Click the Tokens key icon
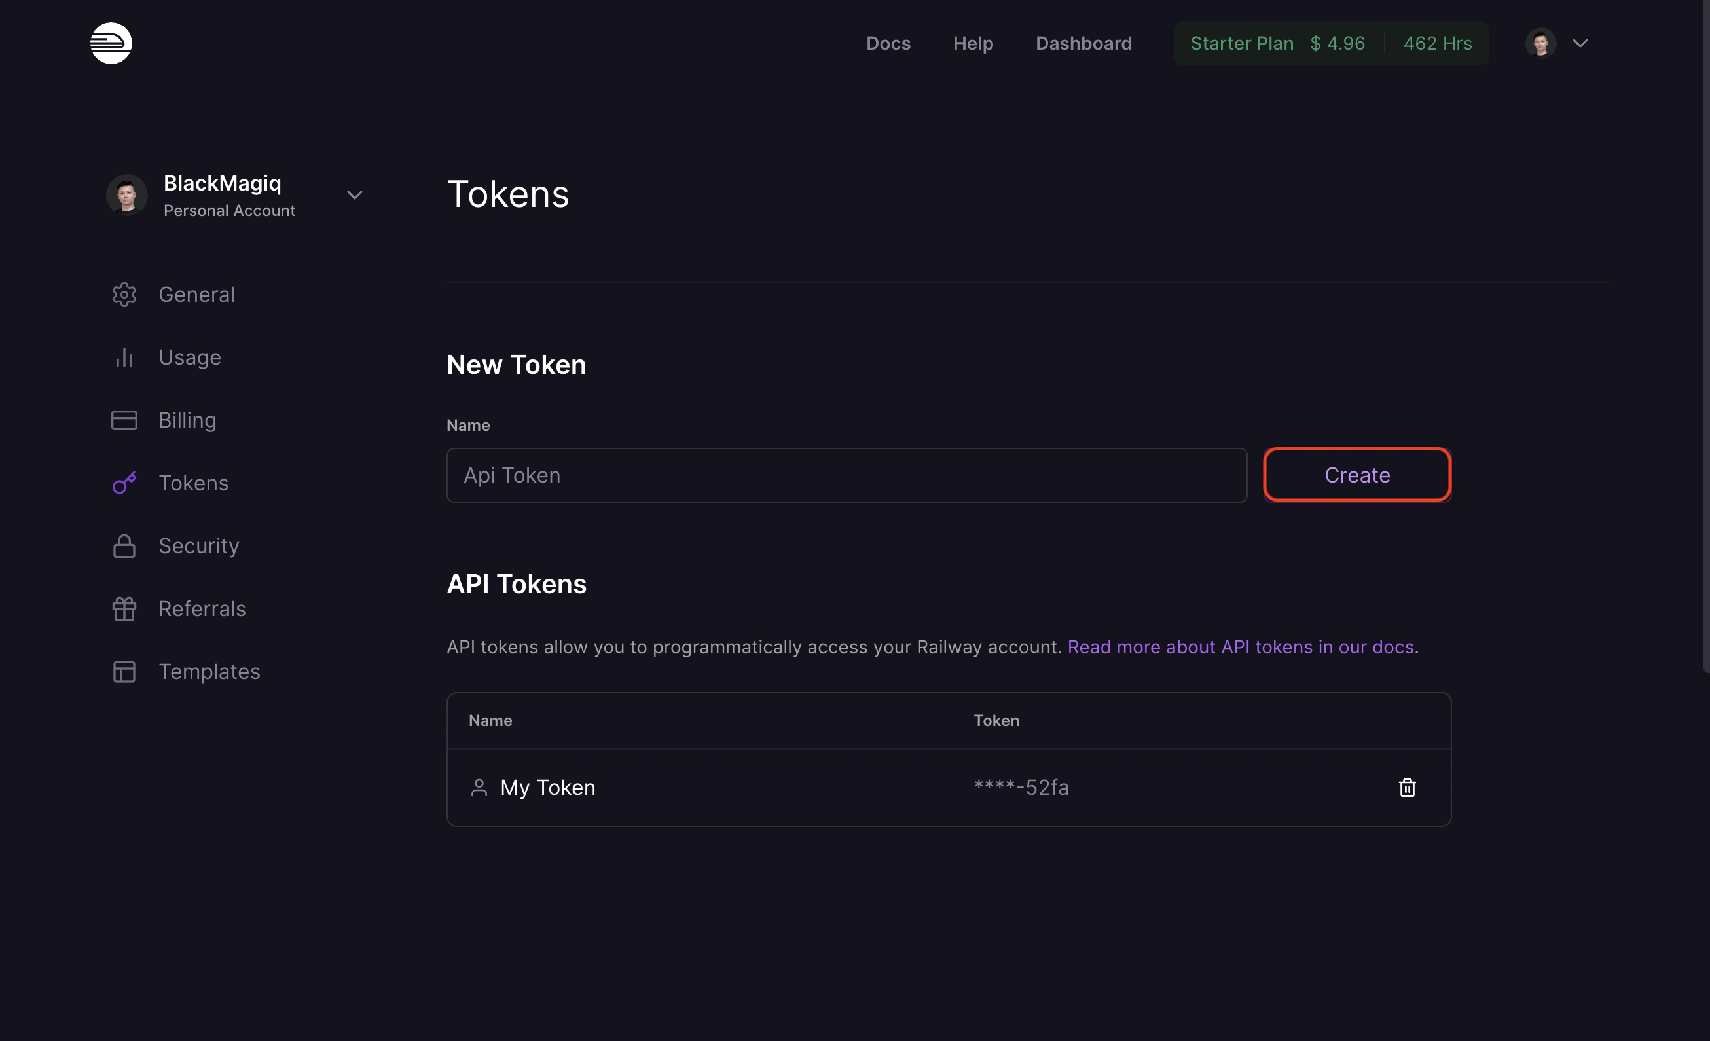Image resolution: width=1710 pixels, height=1041 pixels. 124,483
